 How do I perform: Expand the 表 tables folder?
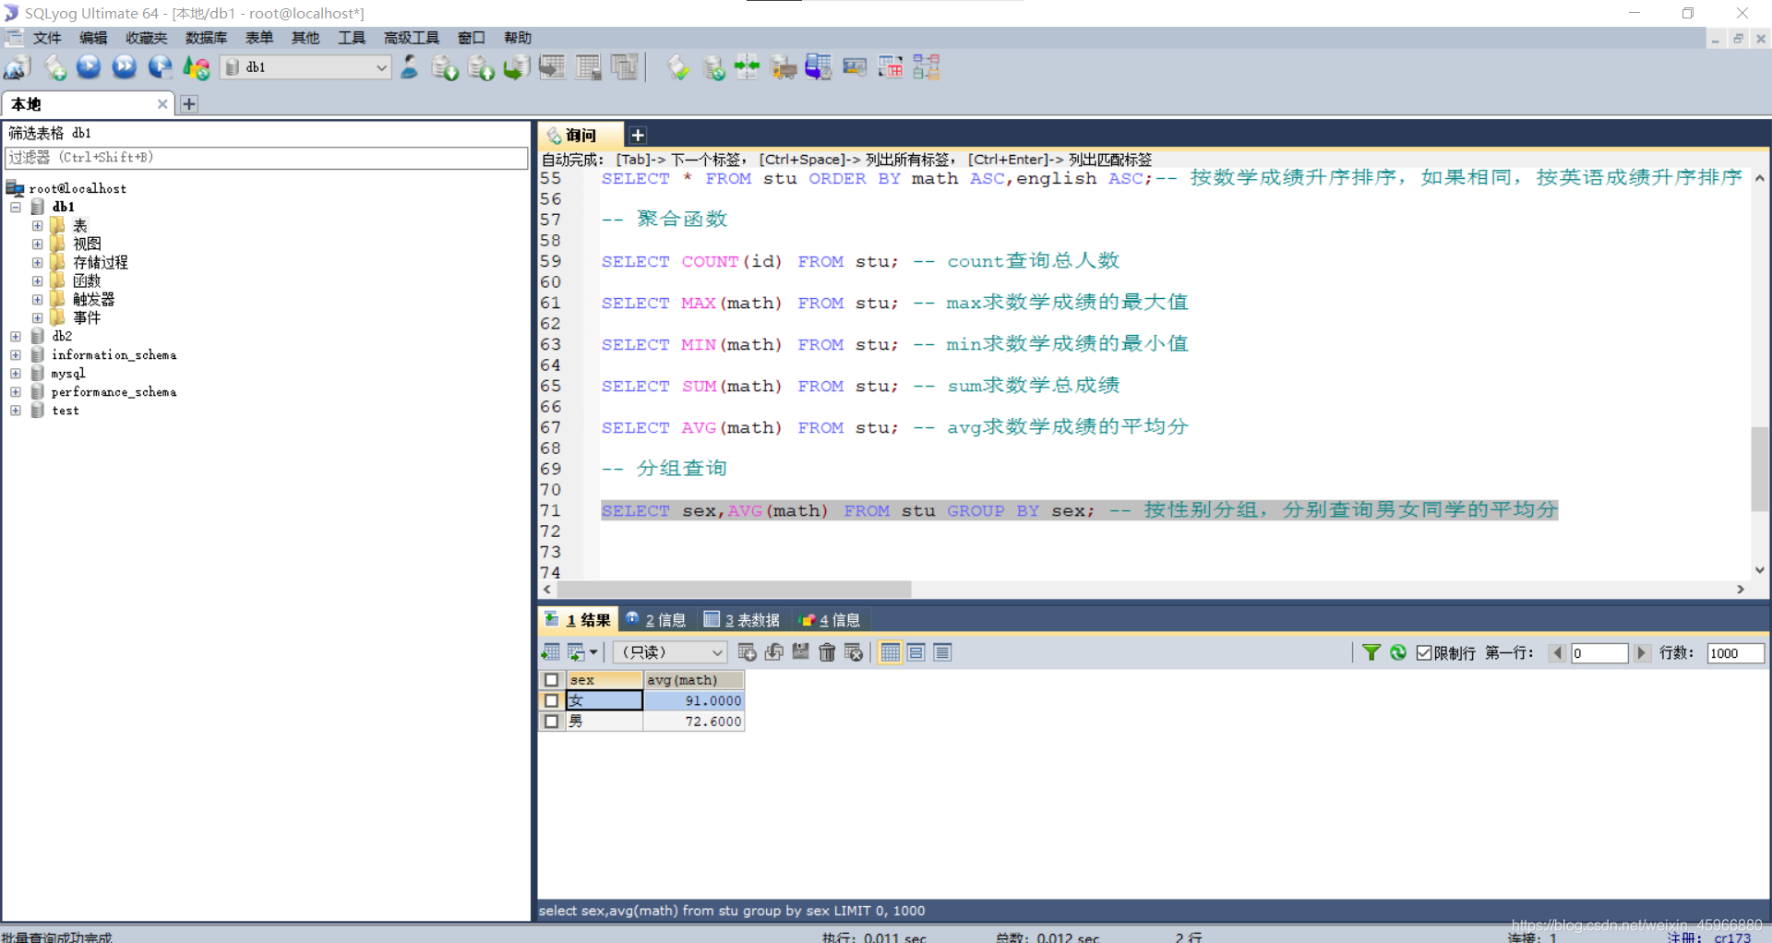pos(38,225)
